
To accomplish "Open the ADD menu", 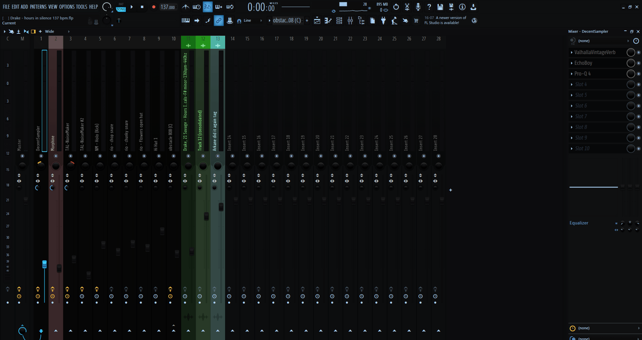I will (x=24, y=7).
